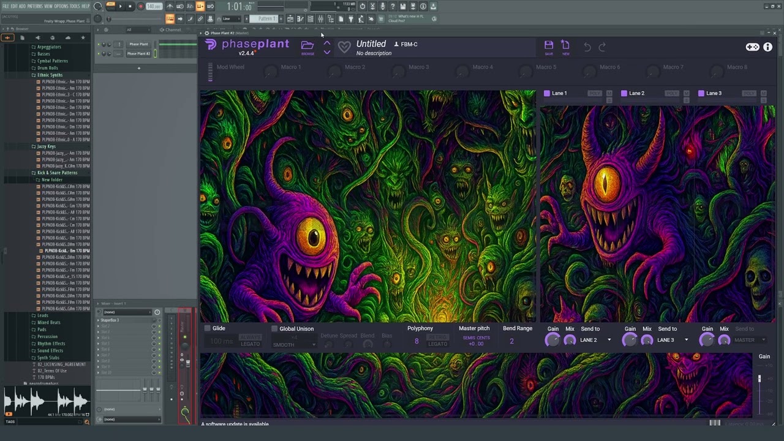The width and height of the screenshot is (784, 441).
Task: Enable the Global Unison checkbox
Action: [x=274, y=328]
